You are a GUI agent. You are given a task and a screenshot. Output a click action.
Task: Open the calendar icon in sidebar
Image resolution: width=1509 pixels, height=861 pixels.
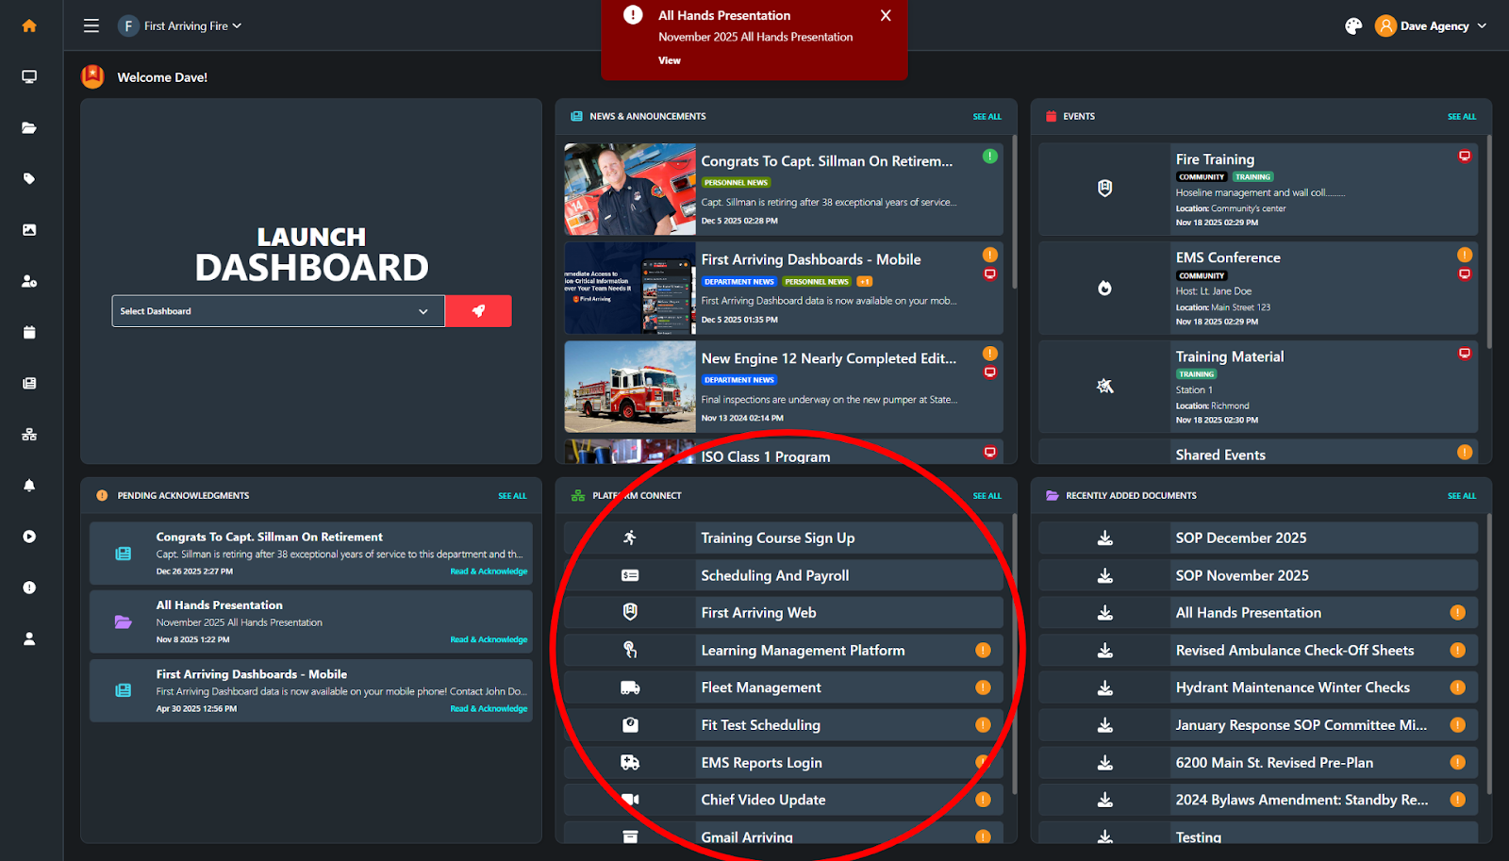(x=29, y=332)
